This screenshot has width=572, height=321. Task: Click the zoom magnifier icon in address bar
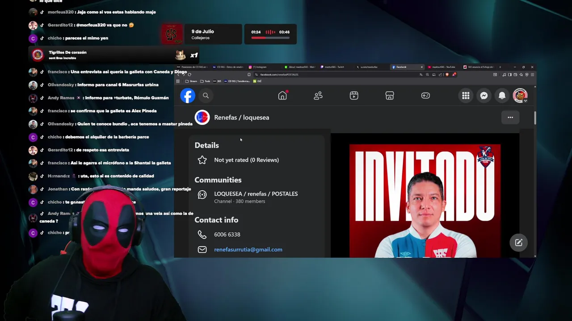click(x=428, y=74)
